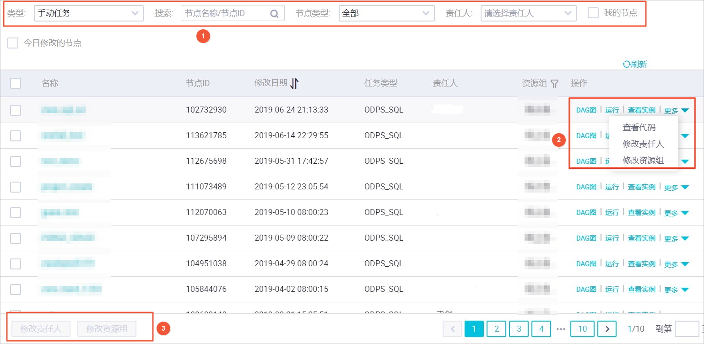This screenshot has width=704, height=344.
Task: Click the 到第 page number input box
Action: pyautogui.click(x=687, y=328)
